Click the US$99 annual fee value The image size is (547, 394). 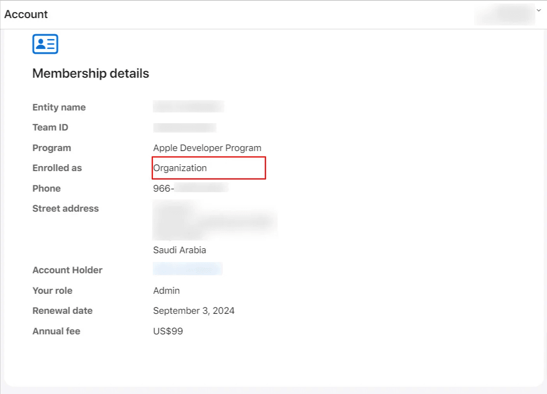[x=168, y=331]
